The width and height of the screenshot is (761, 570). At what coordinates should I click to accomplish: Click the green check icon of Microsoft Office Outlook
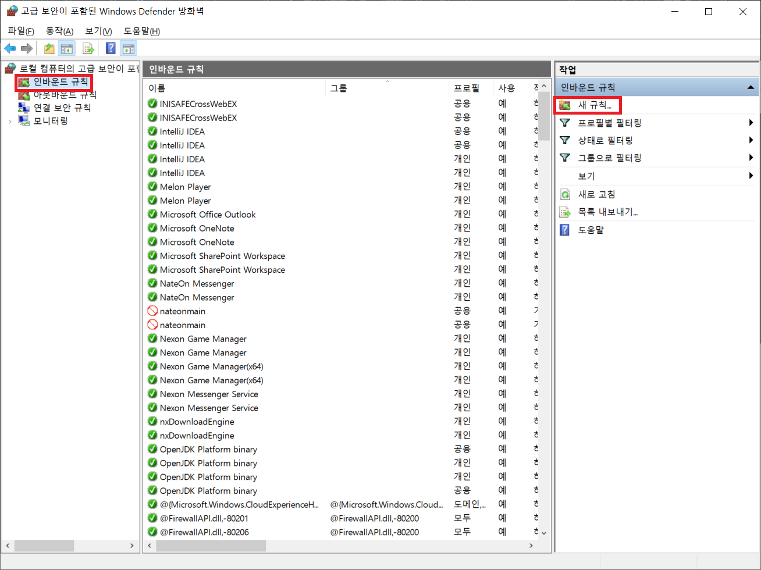(x=152, y=214)
